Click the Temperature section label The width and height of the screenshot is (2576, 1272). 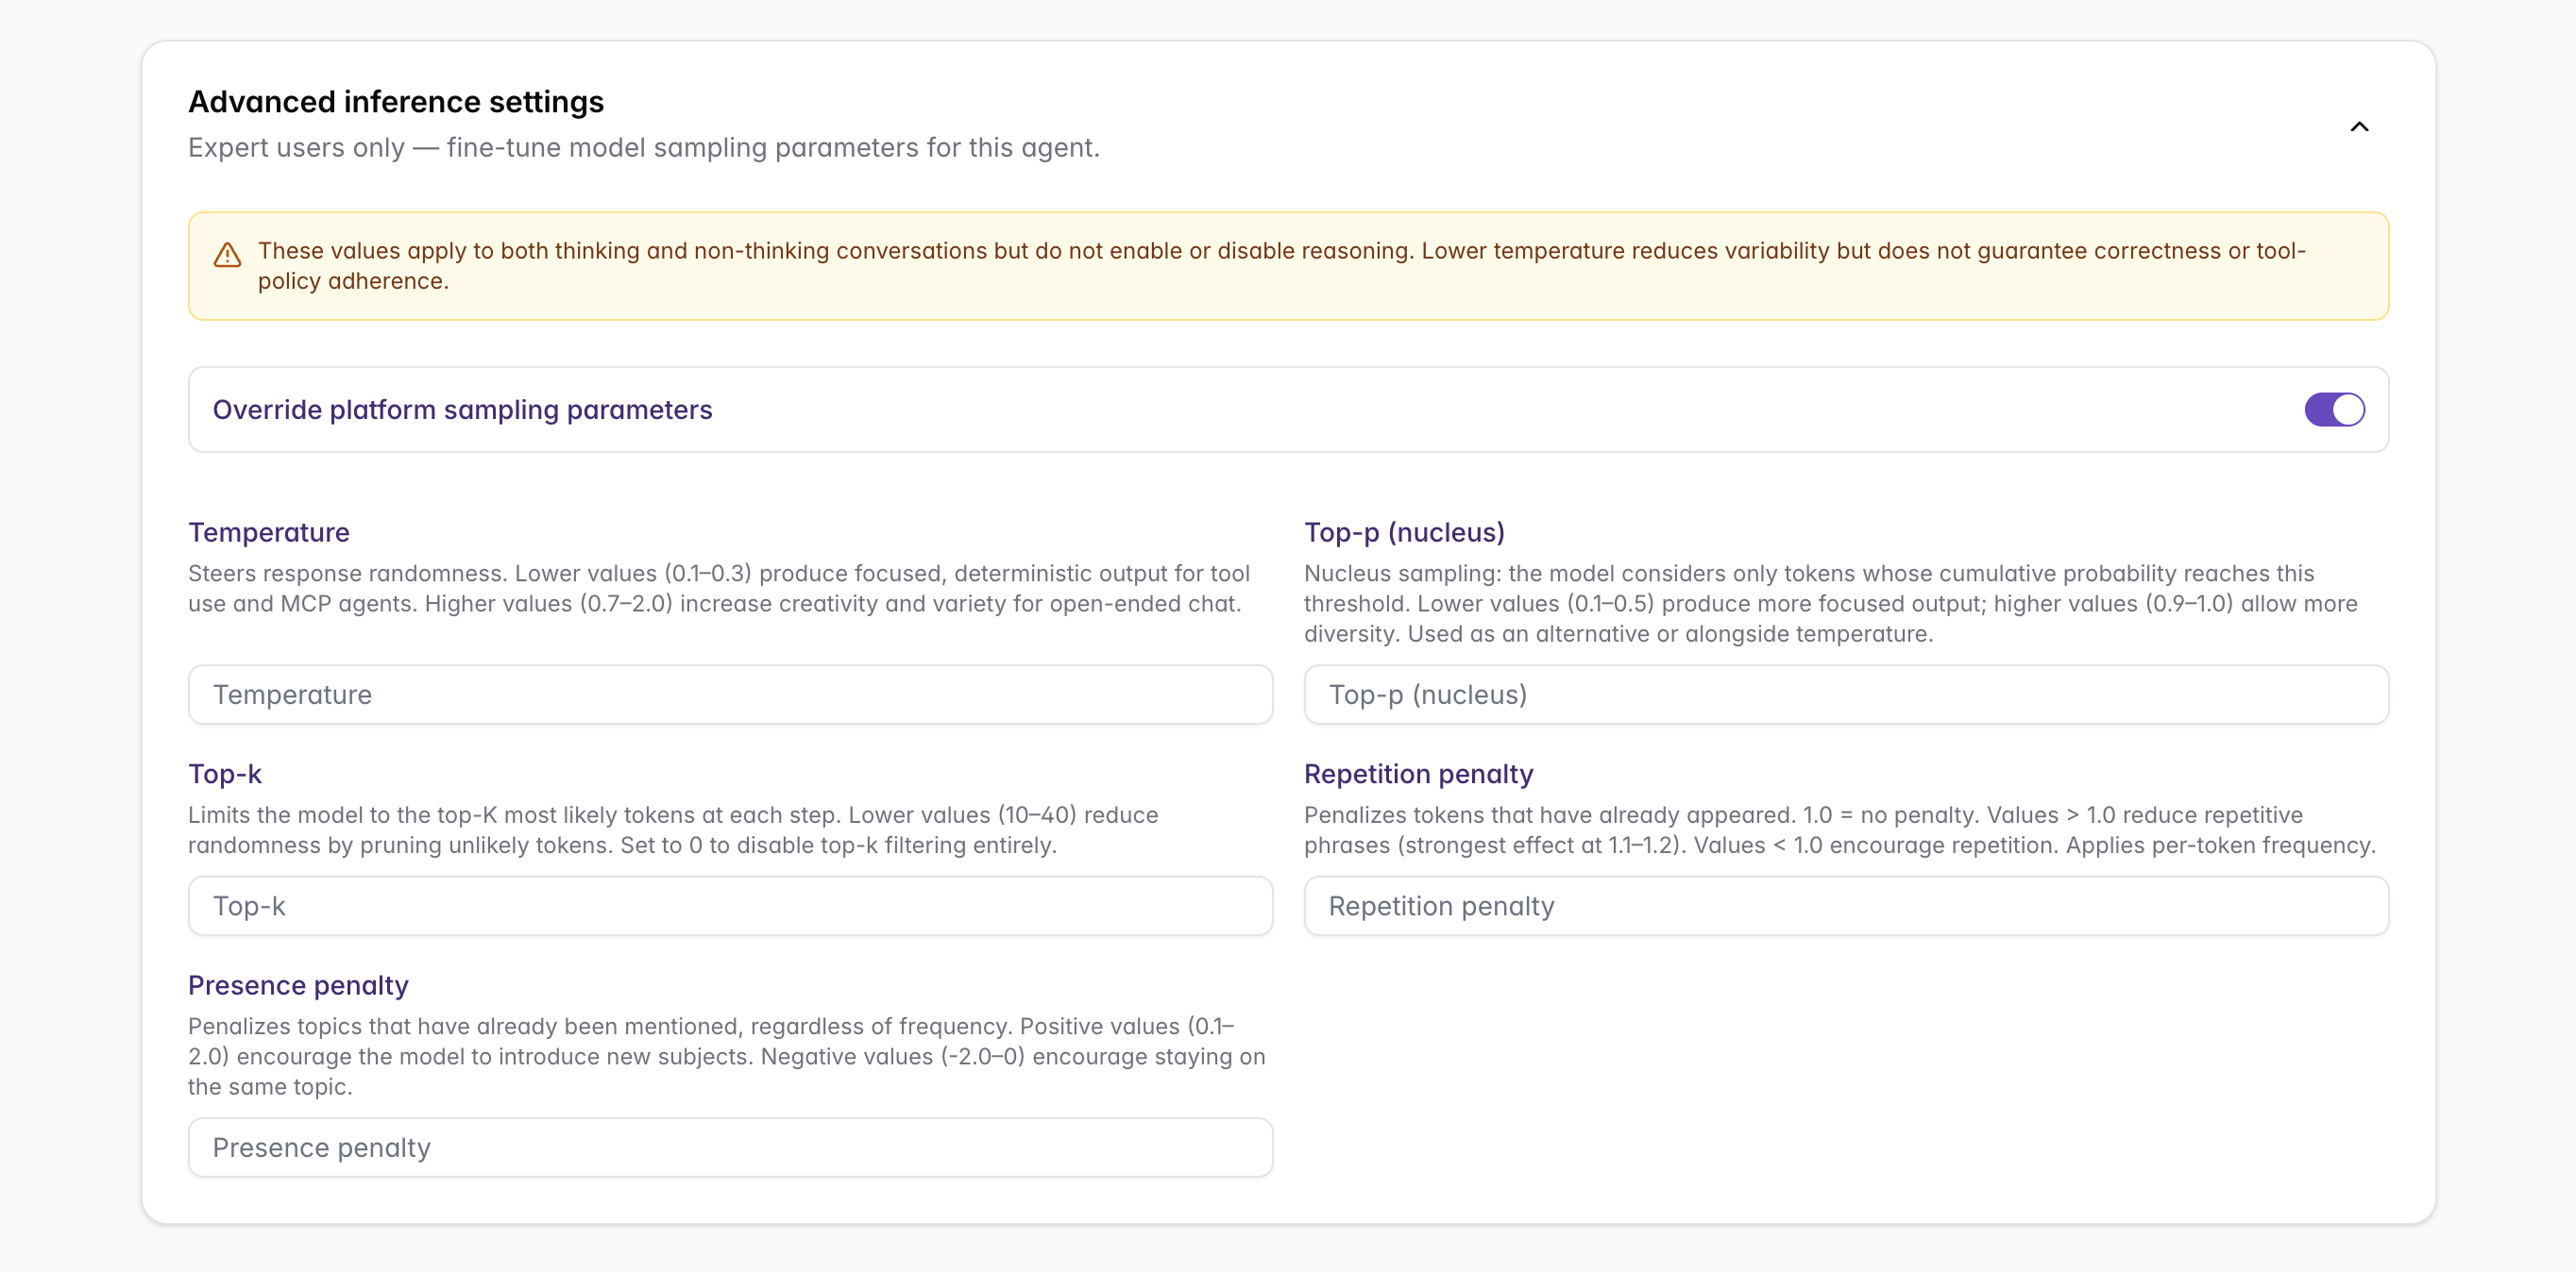269,532
